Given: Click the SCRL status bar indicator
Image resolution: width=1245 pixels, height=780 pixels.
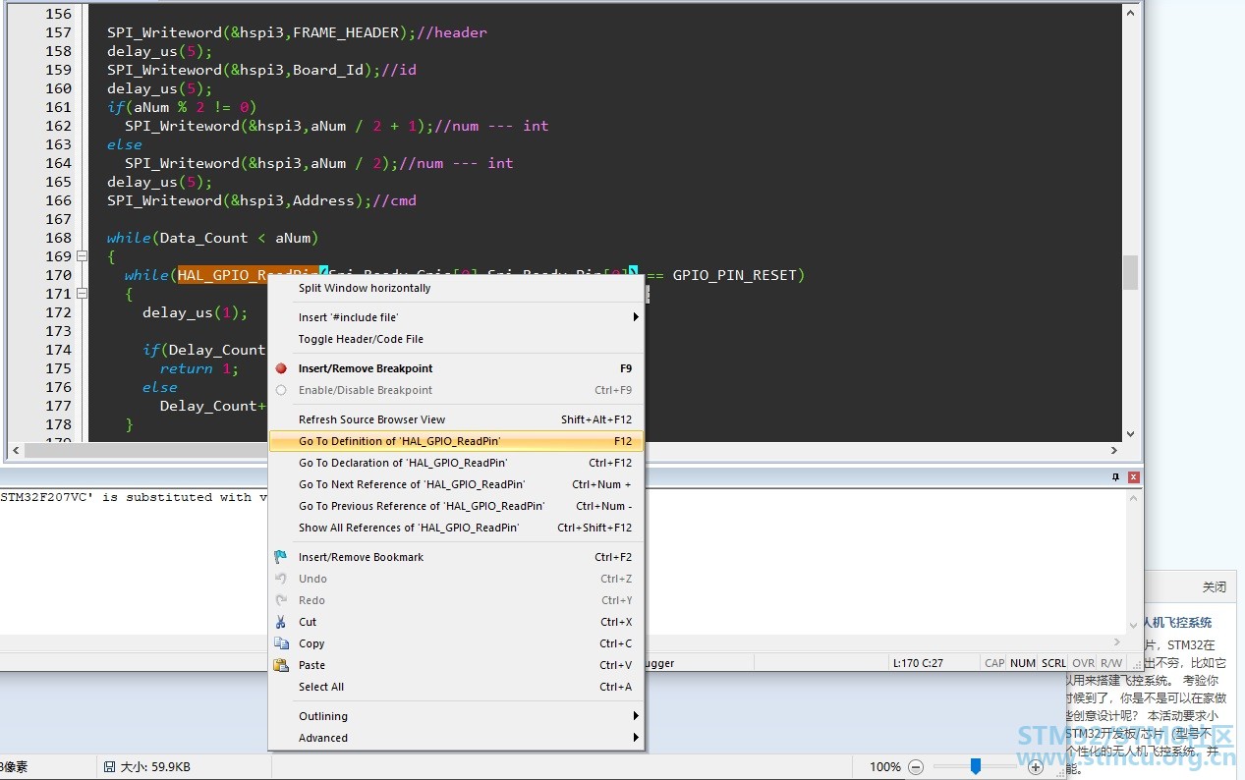Looking at the screenshot, I should (x=1053, y=663).
